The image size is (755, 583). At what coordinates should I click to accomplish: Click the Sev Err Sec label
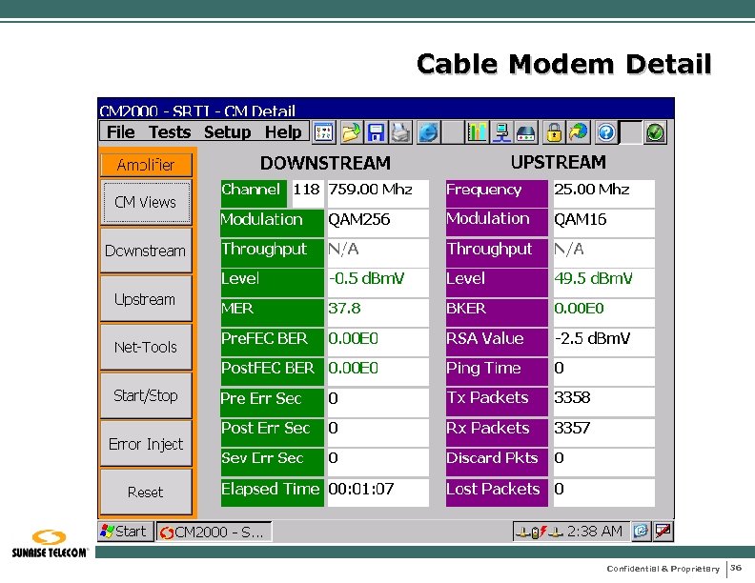click(x=272, y=461)
